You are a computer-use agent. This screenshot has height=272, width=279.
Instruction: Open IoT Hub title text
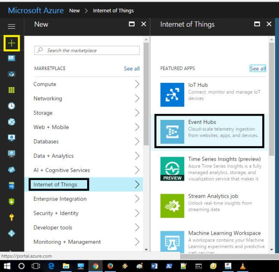pos(198,85)
